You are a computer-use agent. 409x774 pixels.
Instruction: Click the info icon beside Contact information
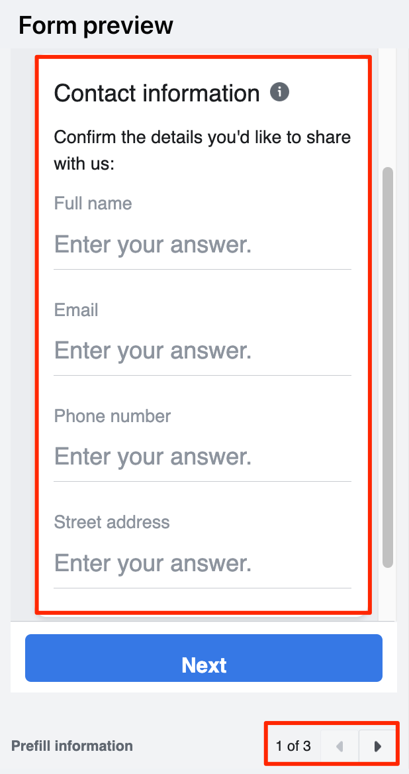pos(280,92)
